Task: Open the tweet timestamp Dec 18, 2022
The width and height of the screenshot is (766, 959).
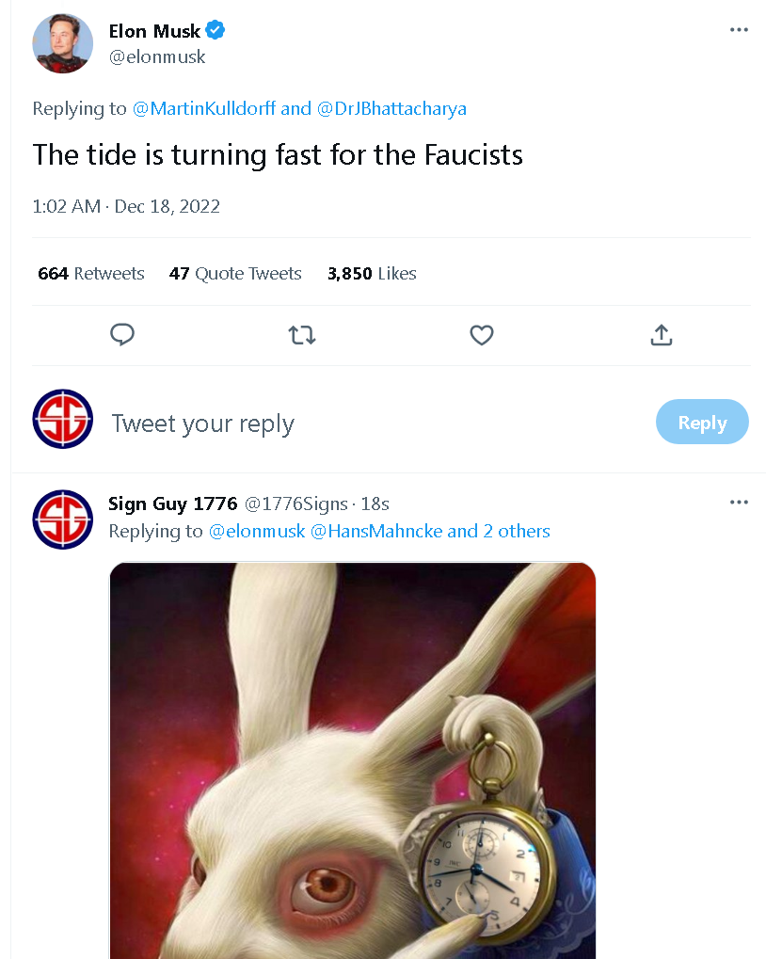Action: [x=126, y=206]
